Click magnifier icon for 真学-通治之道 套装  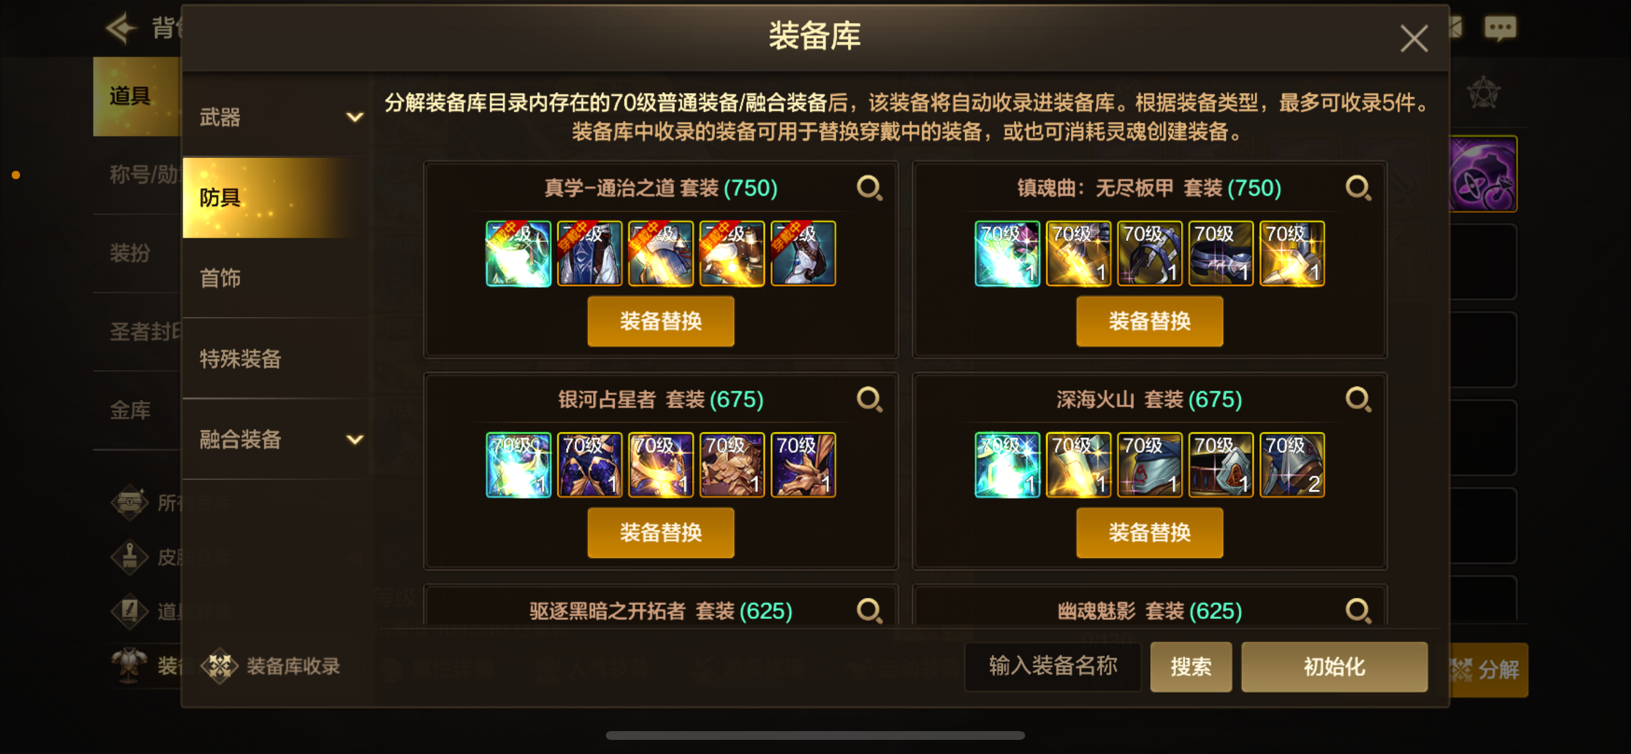pyautogui.click(x=870, y=188)
